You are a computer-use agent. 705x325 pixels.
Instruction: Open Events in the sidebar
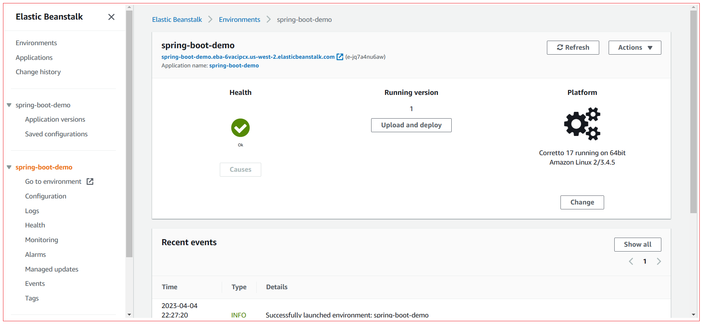tap(35, 284)
